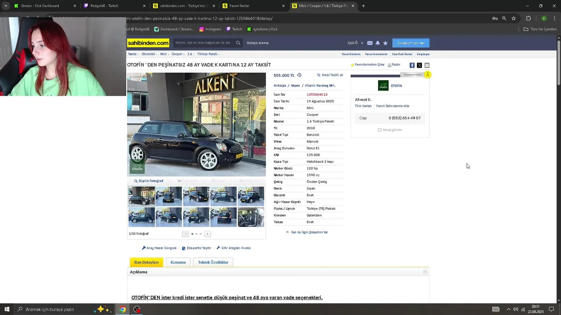Open the messages envelope icon in site header
561x315 pixels.
point(370,43)
